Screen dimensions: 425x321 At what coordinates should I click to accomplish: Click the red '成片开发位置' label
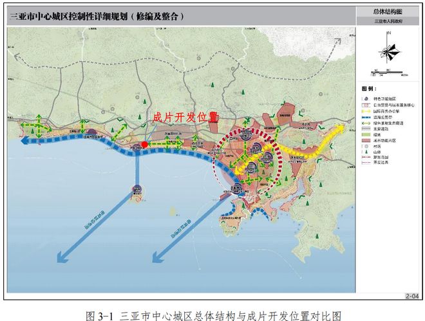click(x=185, y=117)
